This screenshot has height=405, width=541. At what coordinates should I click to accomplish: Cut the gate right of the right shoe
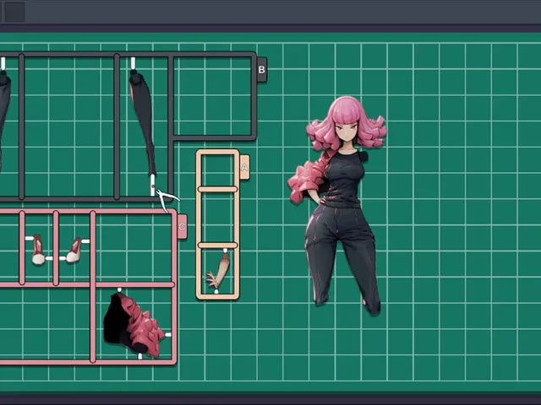coord(85,241)
